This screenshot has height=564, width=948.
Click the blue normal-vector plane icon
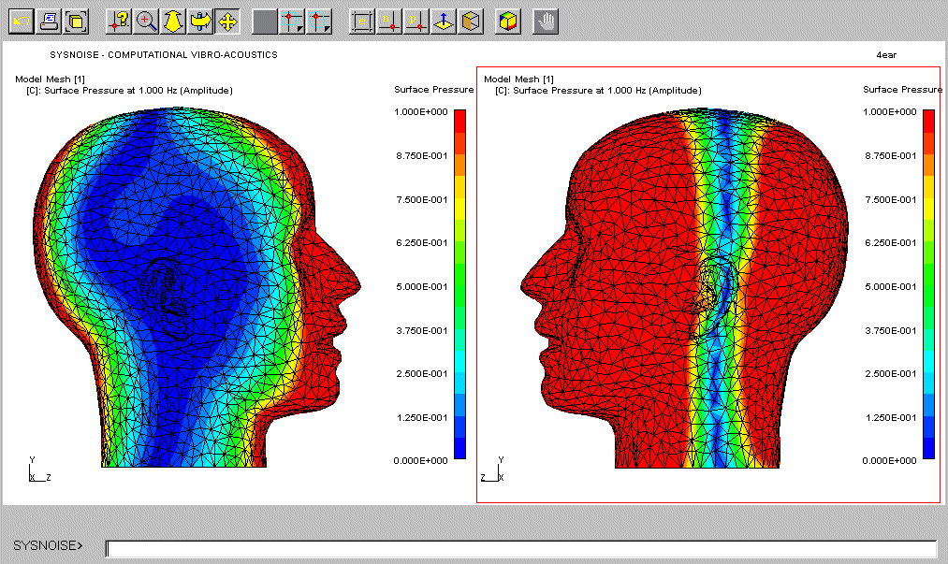pos(444,21)
